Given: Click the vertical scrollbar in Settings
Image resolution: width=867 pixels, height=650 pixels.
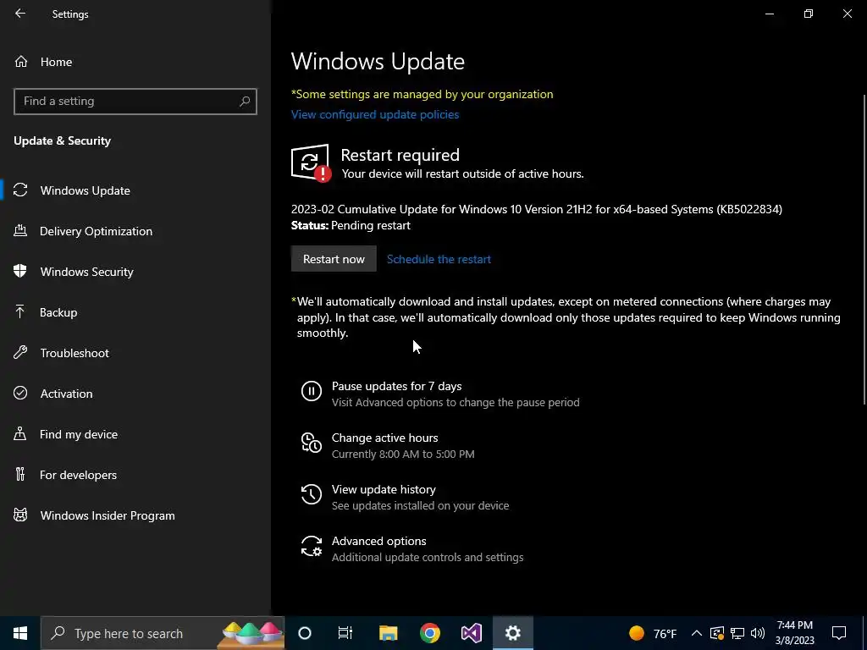Looking at the screenshot, I should click(x=864, y=249).
